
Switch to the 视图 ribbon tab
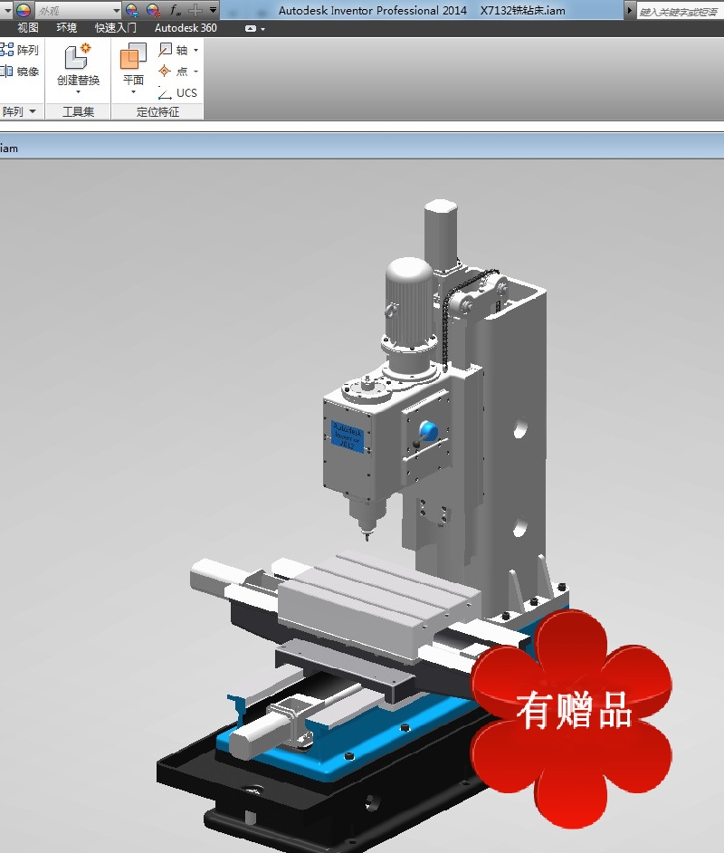[x=29, y=27]
